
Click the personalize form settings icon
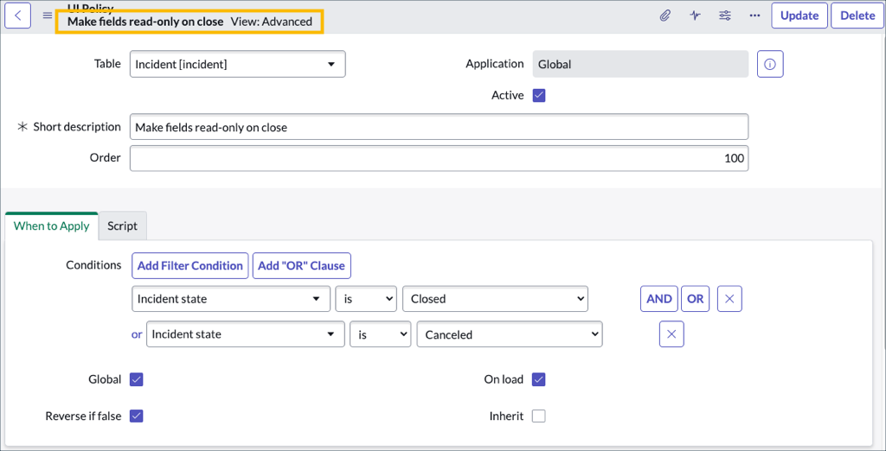coord(725,16)
